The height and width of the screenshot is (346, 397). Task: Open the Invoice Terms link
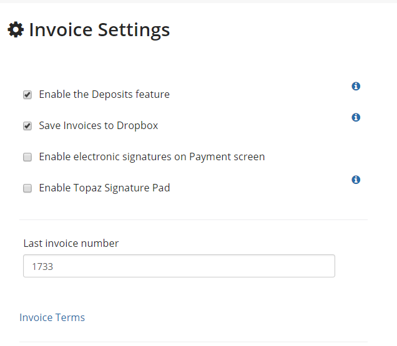point(52,317)
